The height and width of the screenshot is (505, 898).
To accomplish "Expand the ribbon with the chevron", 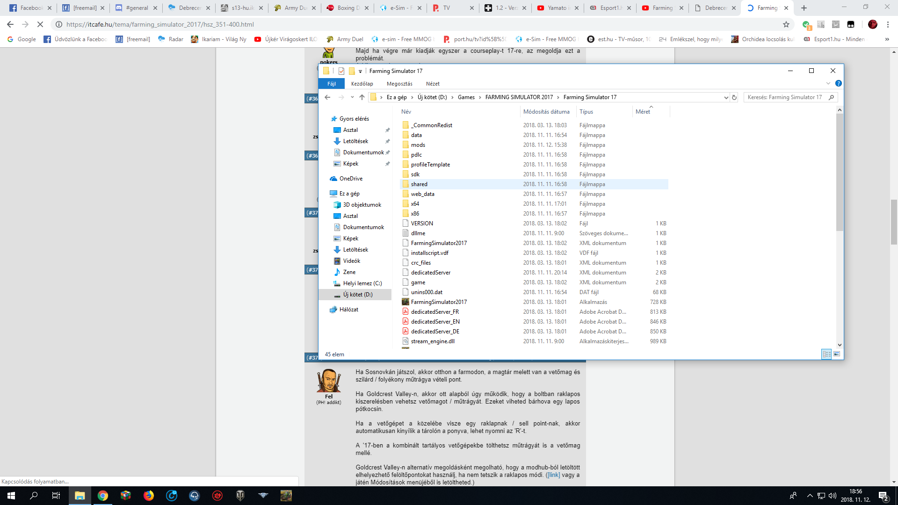I will coord(828,83).
